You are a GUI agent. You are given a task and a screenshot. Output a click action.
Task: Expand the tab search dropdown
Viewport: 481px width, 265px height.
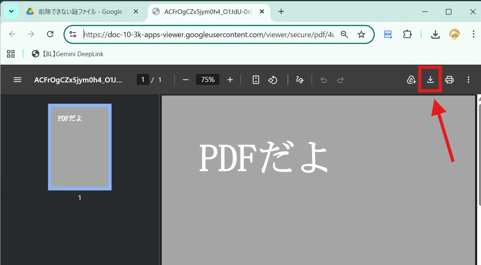[11, 12]
